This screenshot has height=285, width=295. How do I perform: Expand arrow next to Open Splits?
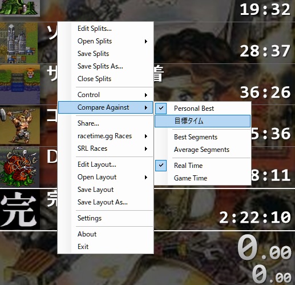click(146, 41)
